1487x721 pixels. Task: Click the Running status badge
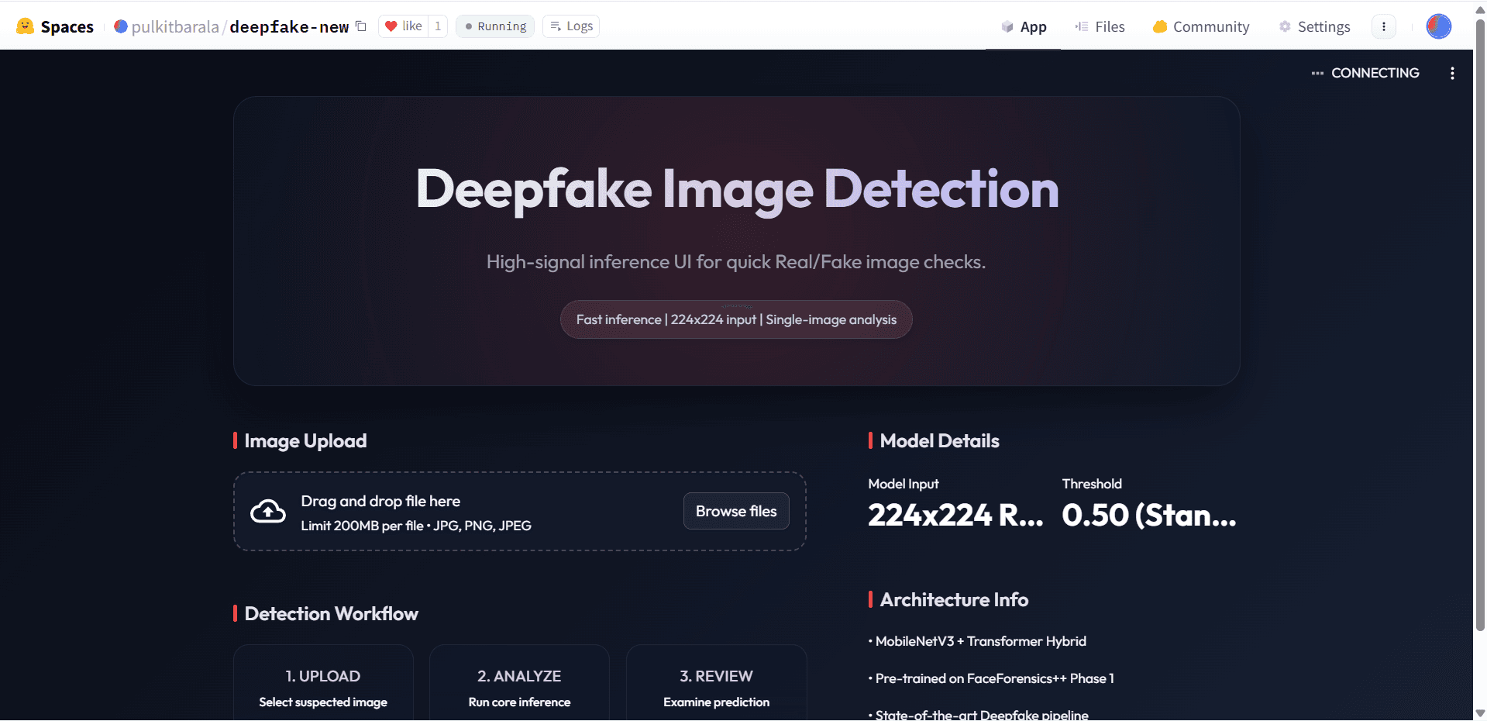pos(495,26)
